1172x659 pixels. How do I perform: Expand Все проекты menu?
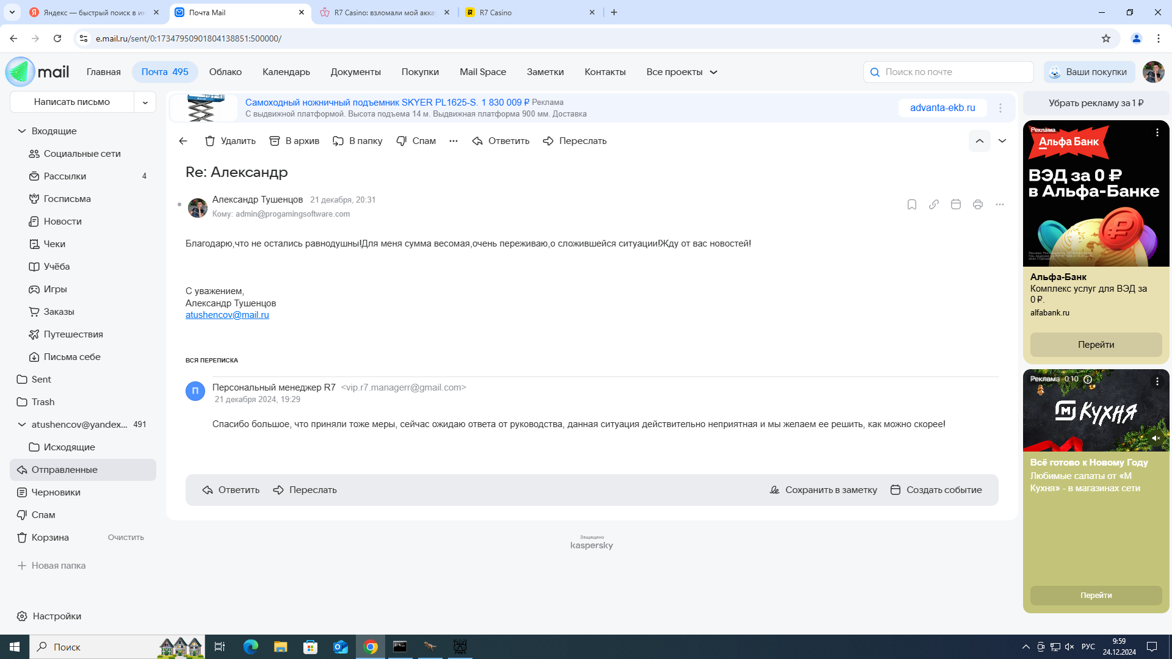tap(682, 72)
